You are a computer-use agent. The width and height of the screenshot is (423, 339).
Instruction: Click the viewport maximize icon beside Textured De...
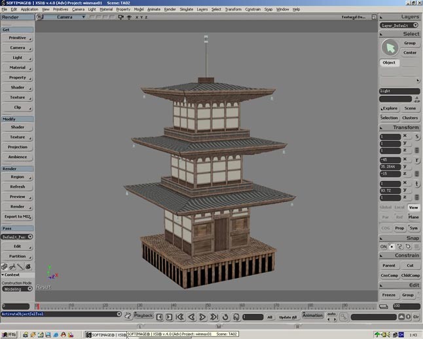pyautogui.click(x=374, y=17)
